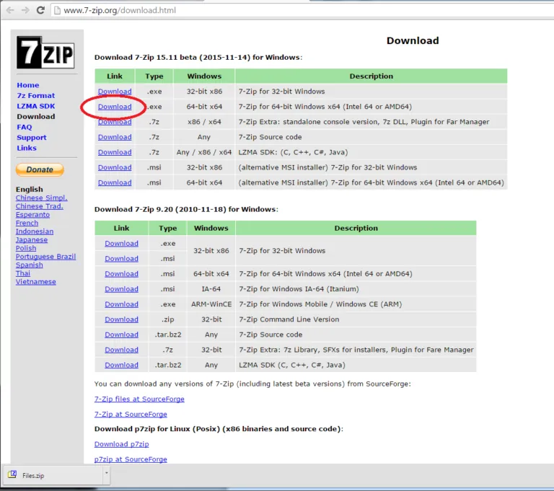This screenshot has height=491, width=554.
Task: Download 15.11 .exe for 64-bit Windows x64
Action: pyautogui.click(x=115, y=107)
